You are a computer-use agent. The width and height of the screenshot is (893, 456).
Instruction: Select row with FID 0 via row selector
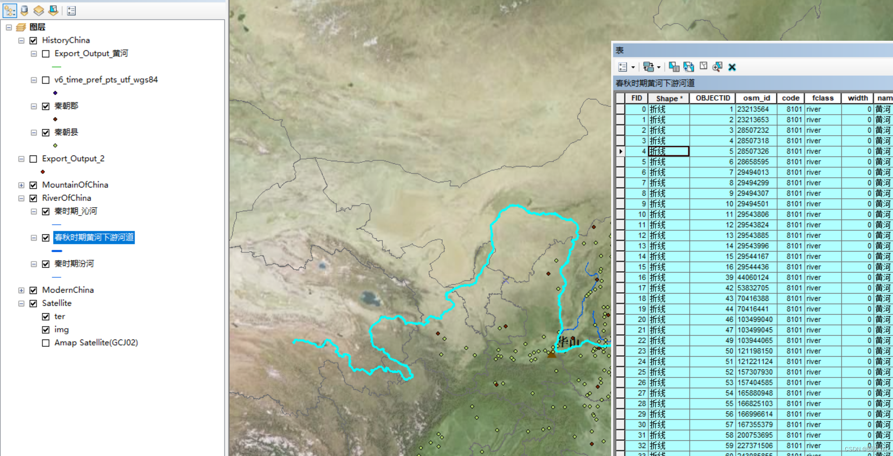coord(620,109)
